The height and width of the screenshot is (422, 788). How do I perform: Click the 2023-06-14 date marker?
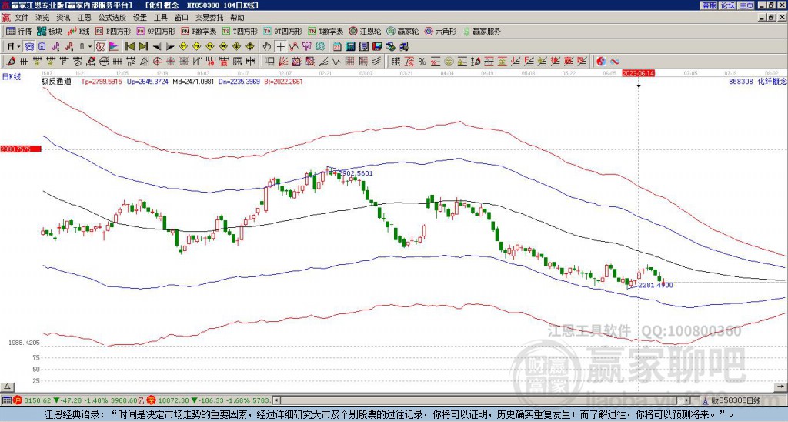638,73
